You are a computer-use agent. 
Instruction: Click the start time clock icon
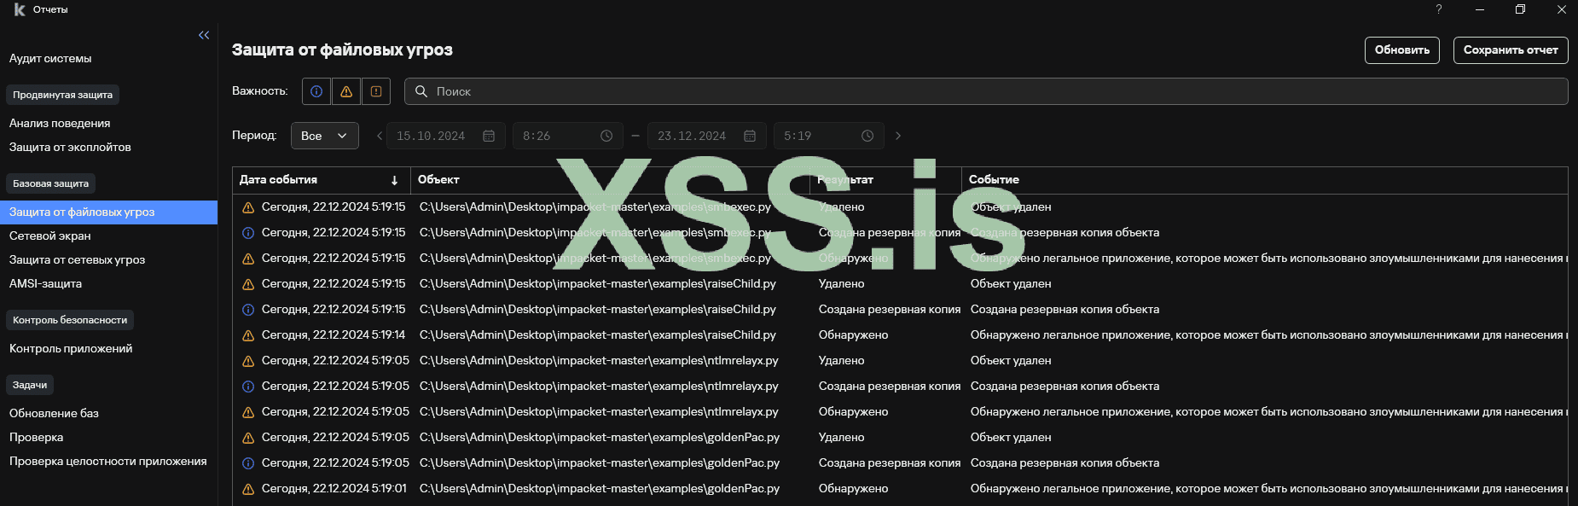[606, 136]
